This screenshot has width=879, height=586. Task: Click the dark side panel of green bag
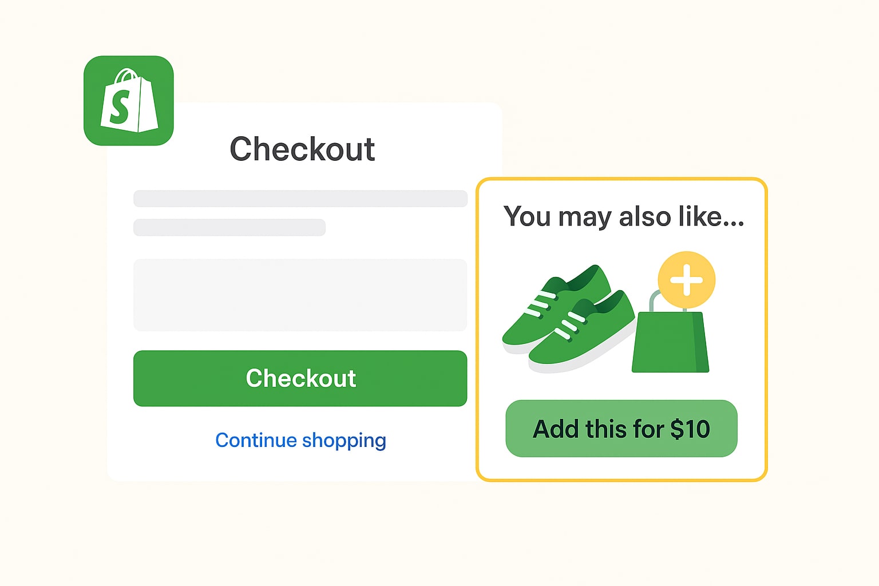coord(700,342)
